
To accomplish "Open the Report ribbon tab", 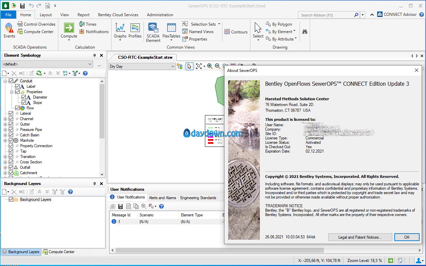I will pyautogui.click(x=83, y=15).
